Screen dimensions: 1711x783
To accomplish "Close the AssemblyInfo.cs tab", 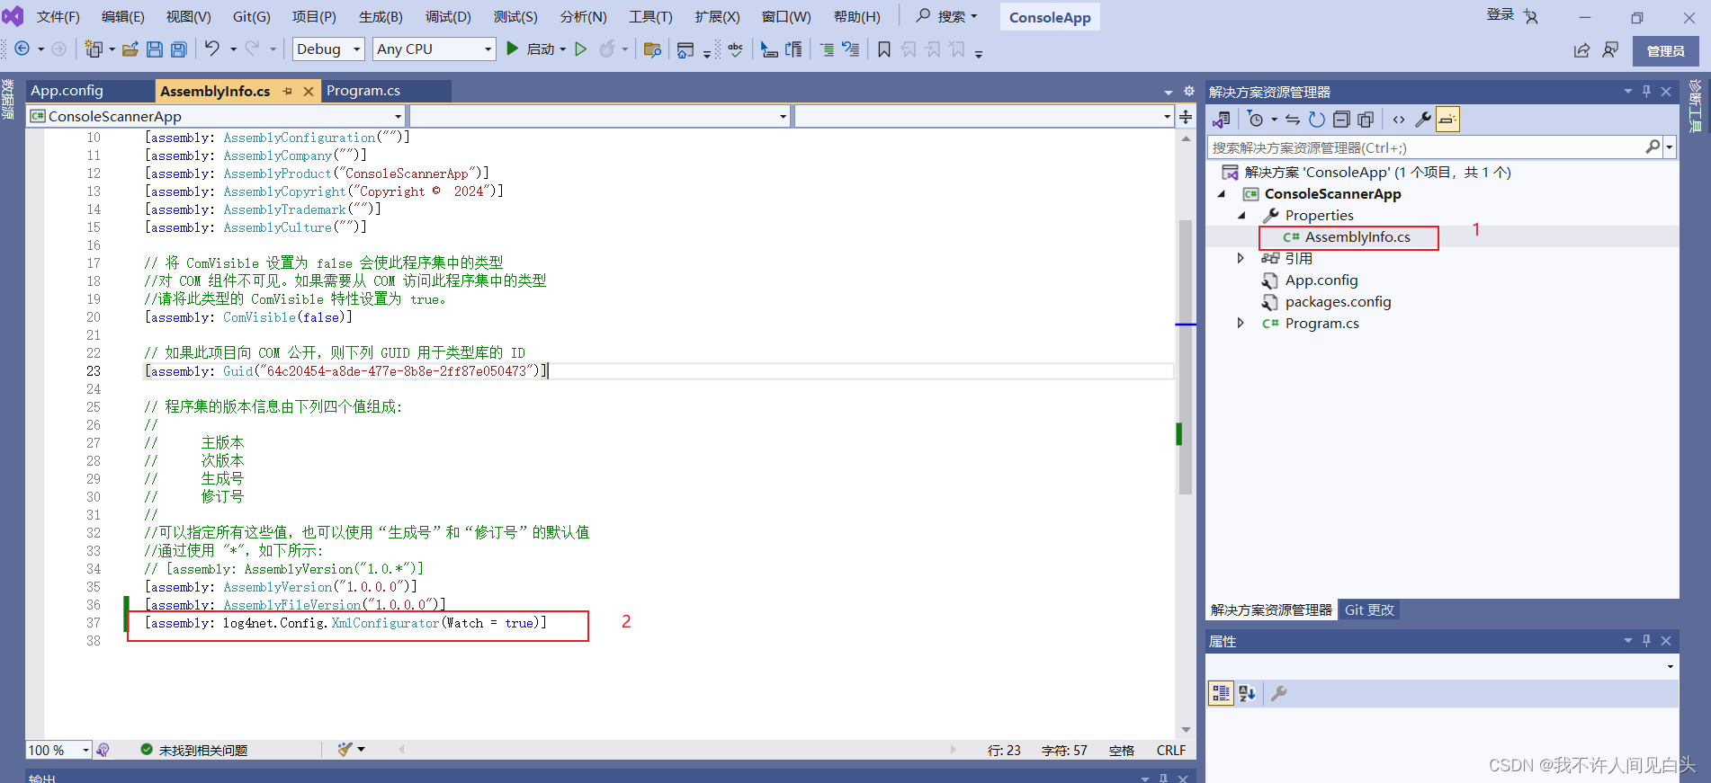I will click(x=309, y=91).
